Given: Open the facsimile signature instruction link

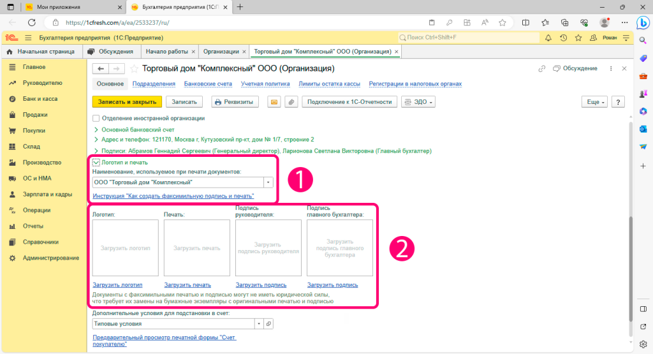Looking at the screenshot, I should click(173, 196).
